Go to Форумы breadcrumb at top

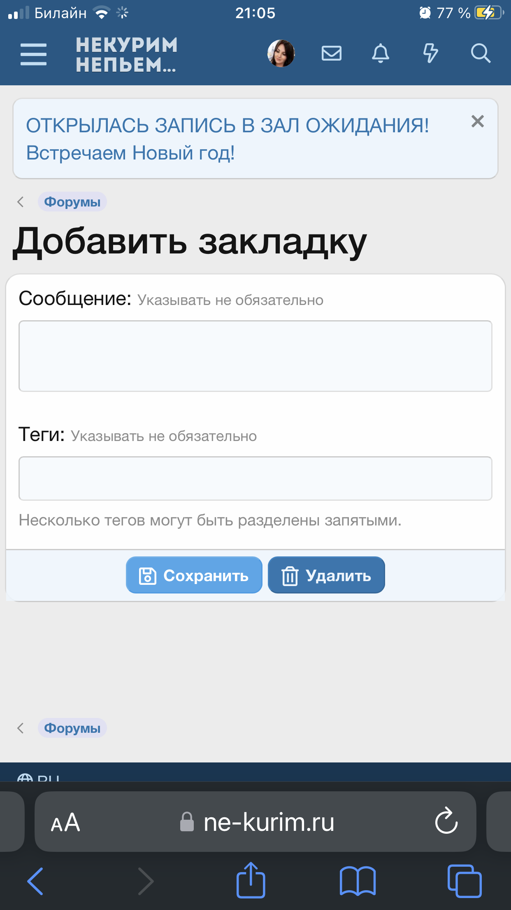[72, 202]
